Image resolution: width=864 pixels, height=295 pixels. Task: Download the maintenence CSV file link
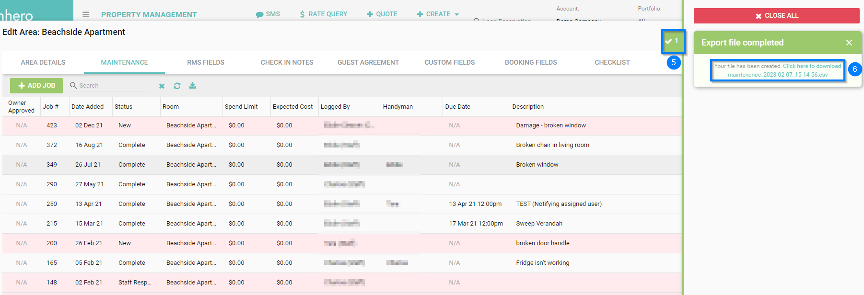(777, 75)
